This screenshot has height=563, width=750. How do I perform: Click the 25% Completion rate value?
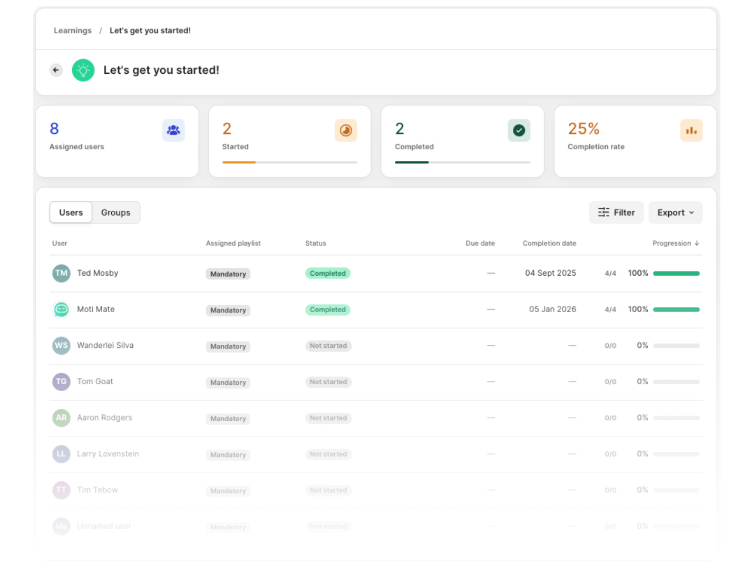click(583, 129)
